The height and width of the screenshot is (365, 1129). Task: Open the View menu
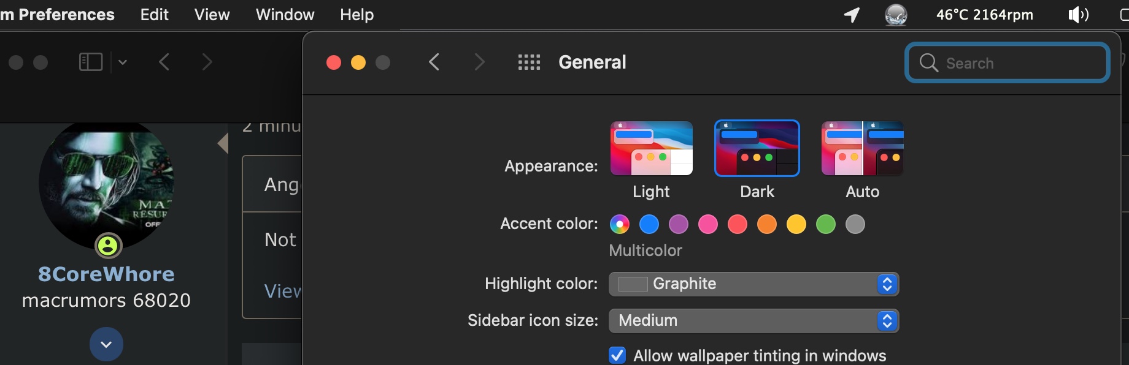coord(212,15)
